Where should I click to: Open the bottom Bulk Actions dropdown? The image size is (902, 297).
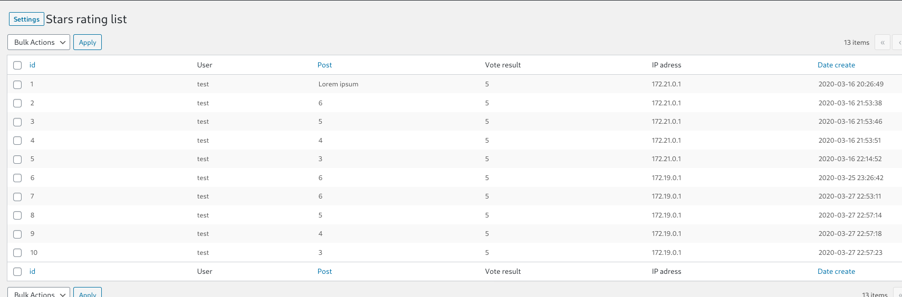point(39,293)
